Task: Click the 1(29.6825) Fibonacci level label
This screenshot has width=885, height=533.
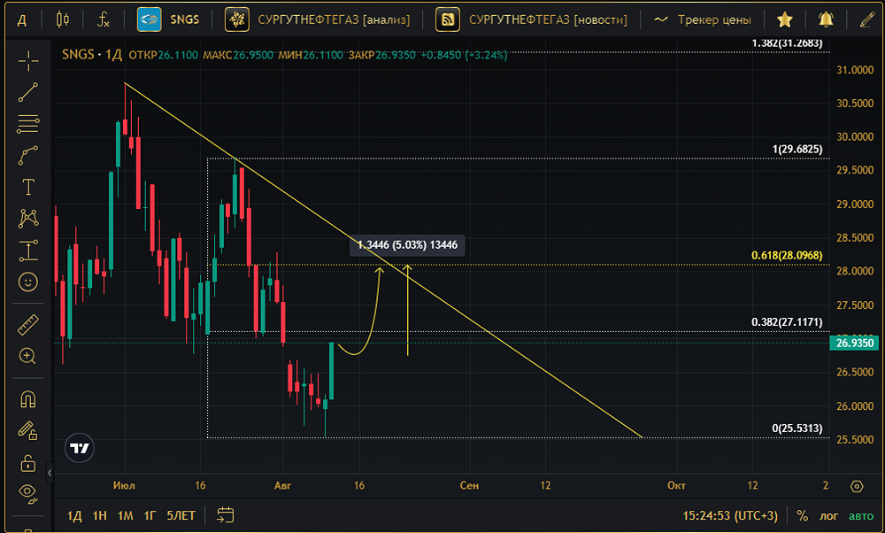Action: [x=797, y=150]
